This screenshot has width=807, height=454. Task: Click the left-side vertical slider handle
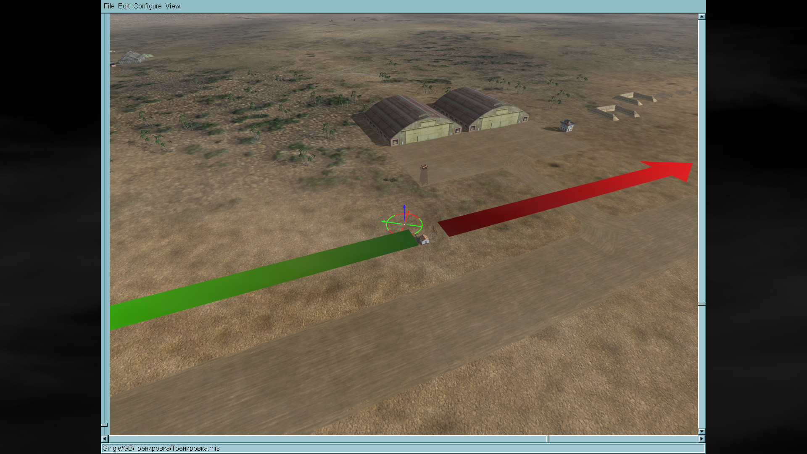(x=104, y=425)
